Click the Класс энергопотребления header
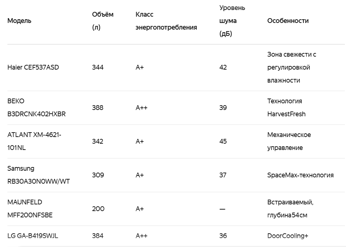Viewport: 346px width, 247px height. click(x=166, y=21)
